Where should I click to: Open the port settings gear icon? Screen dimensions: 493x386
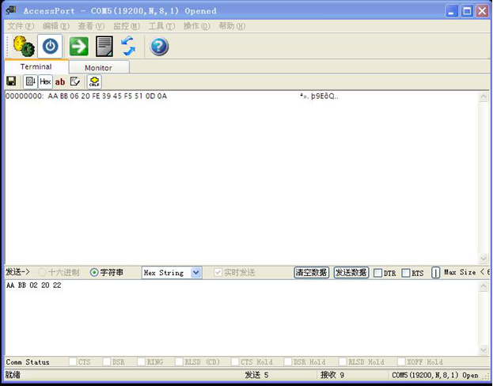pyautogui.click(x=24, y=46)
